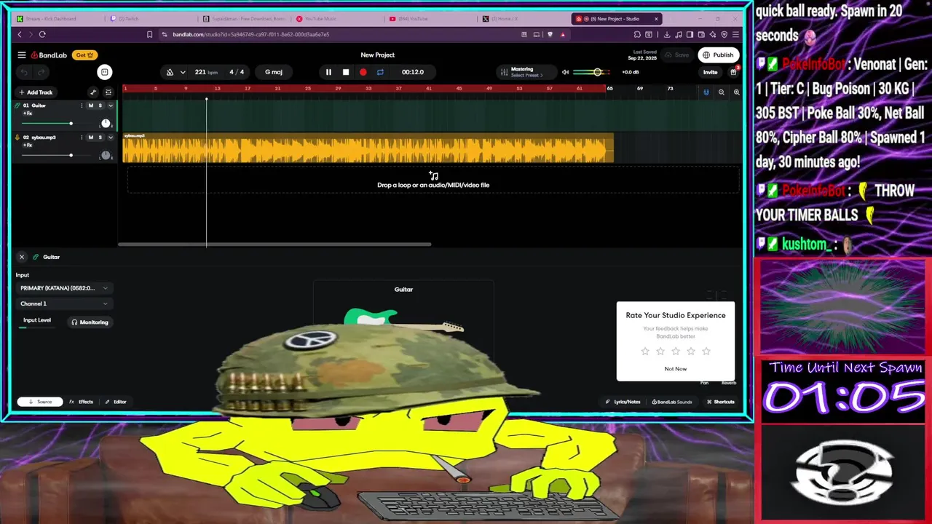The width and height of the screenshot is (932, 524).
Task: Click the Brave shields icon in the address bar
Action: point(550,34)
